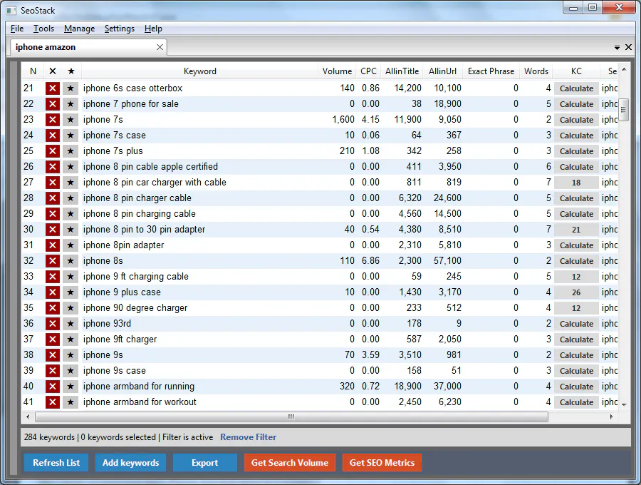Star iphone 9 ft charging cable
This screenshot has width=641, height=485.
click(71, 277)
